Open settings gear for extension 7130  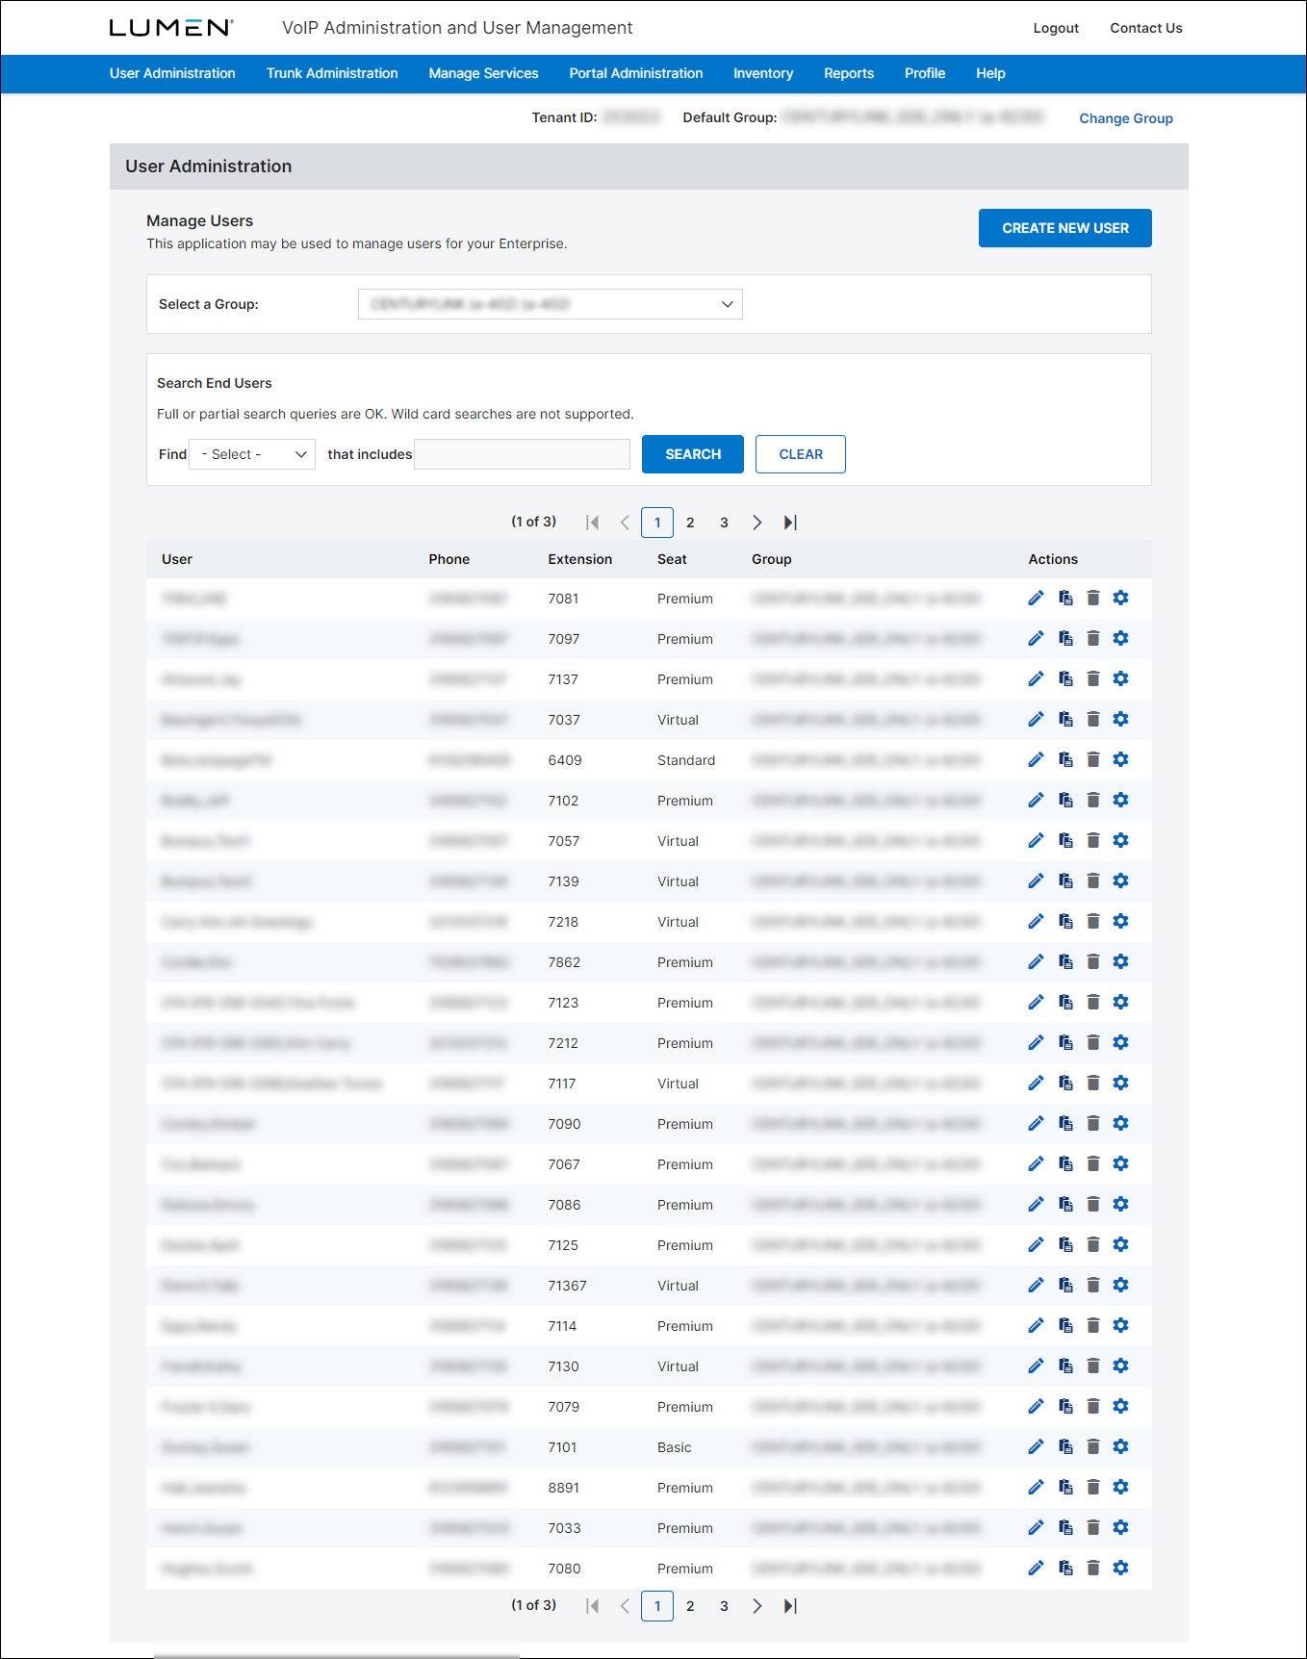click(x=1120, y=1366)
